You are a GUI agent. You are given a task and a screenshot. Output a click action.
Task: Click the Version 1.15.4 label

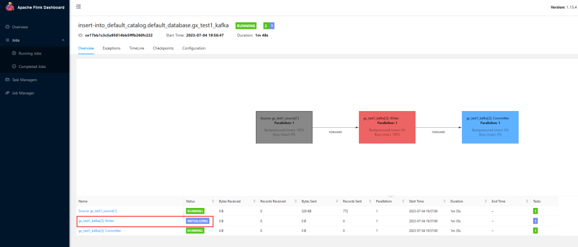click(563, 7)
